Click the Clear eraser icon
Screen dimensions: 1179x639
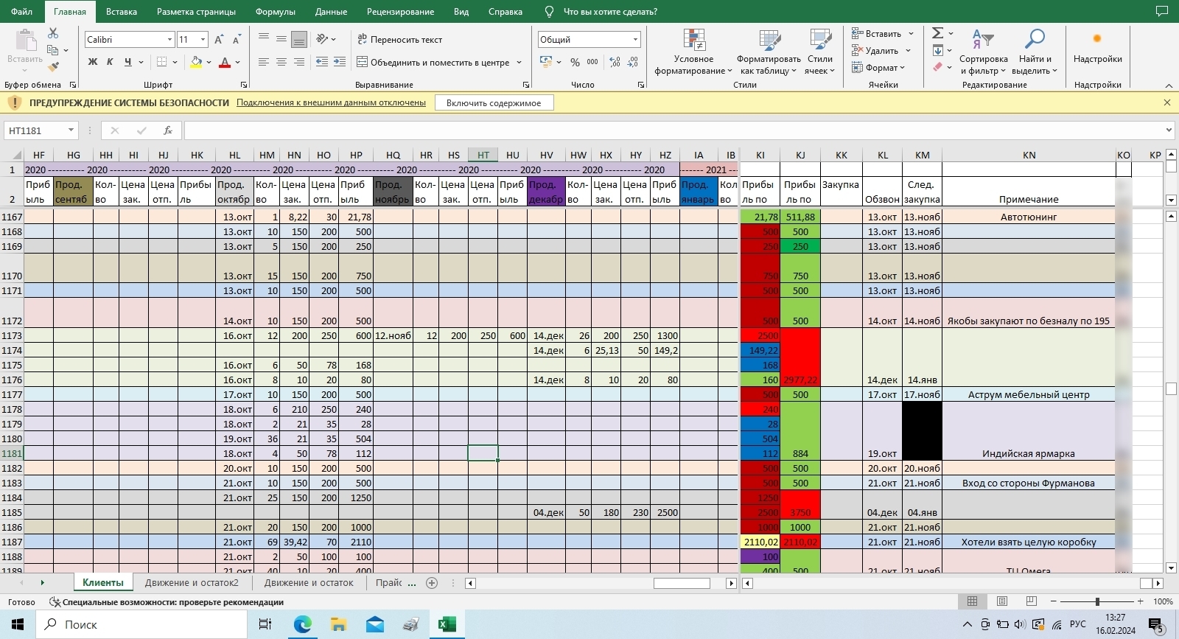pos(937,67)
